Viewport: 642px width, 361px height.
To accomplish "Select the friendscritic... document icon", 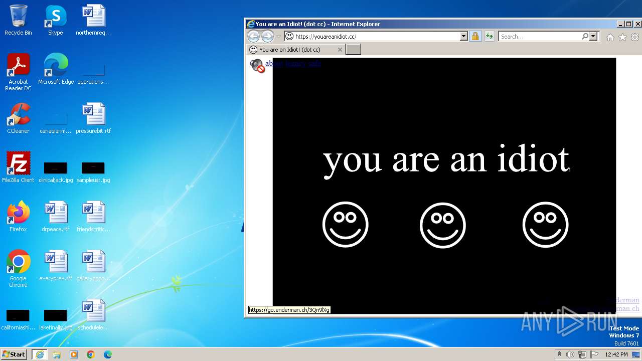I will point(93,217).
